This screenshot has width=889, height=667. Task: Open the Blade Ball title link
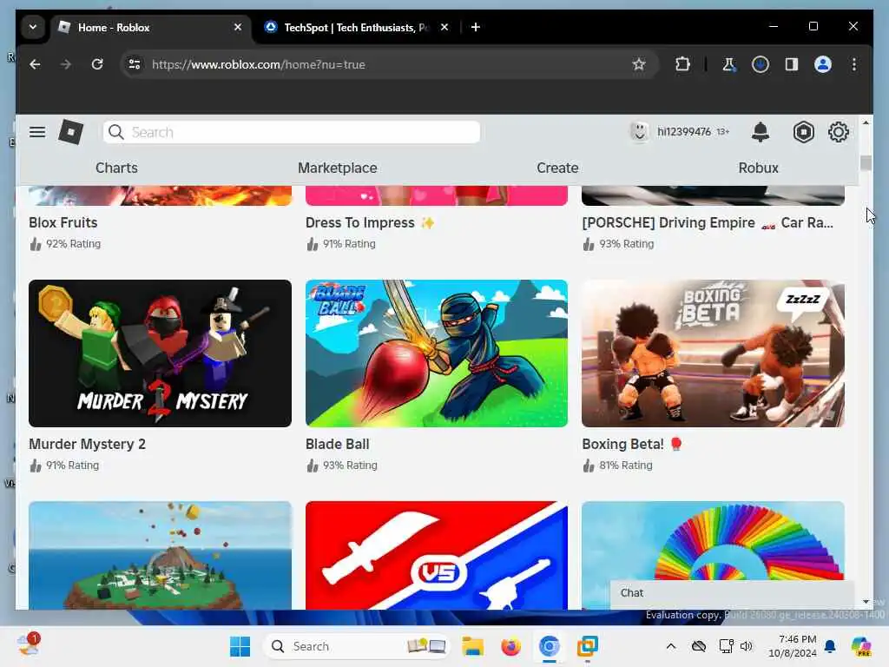point(338,444)
